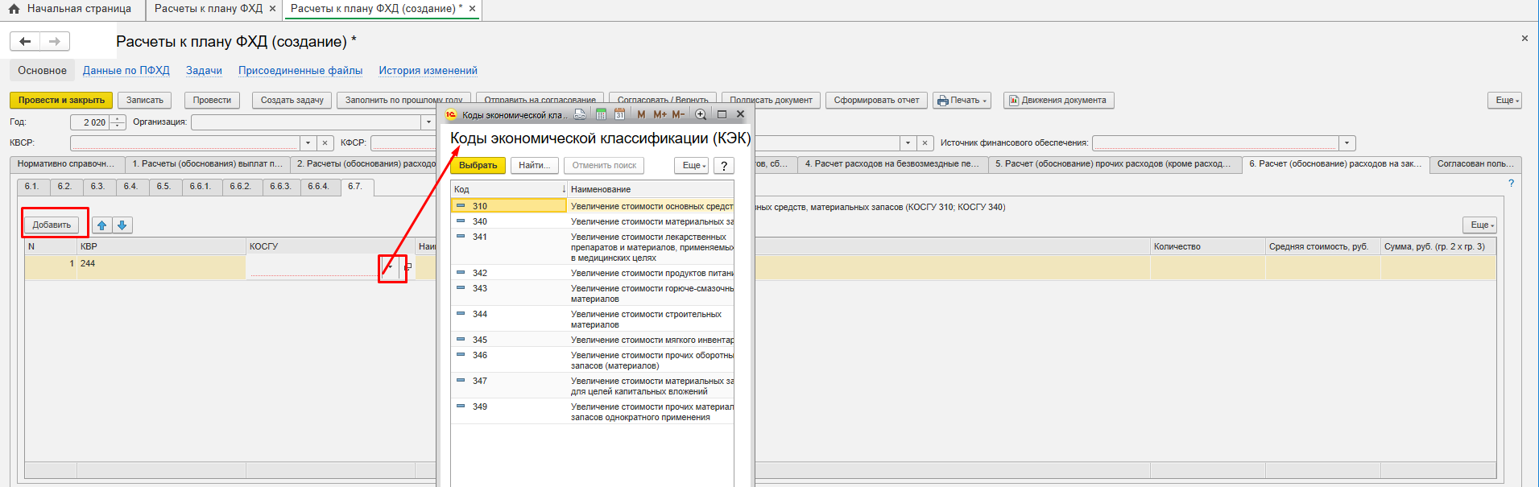1539x487 pixels.
Task: Open help with the ? button in the КЭК dialog
Action: [724, 166]
